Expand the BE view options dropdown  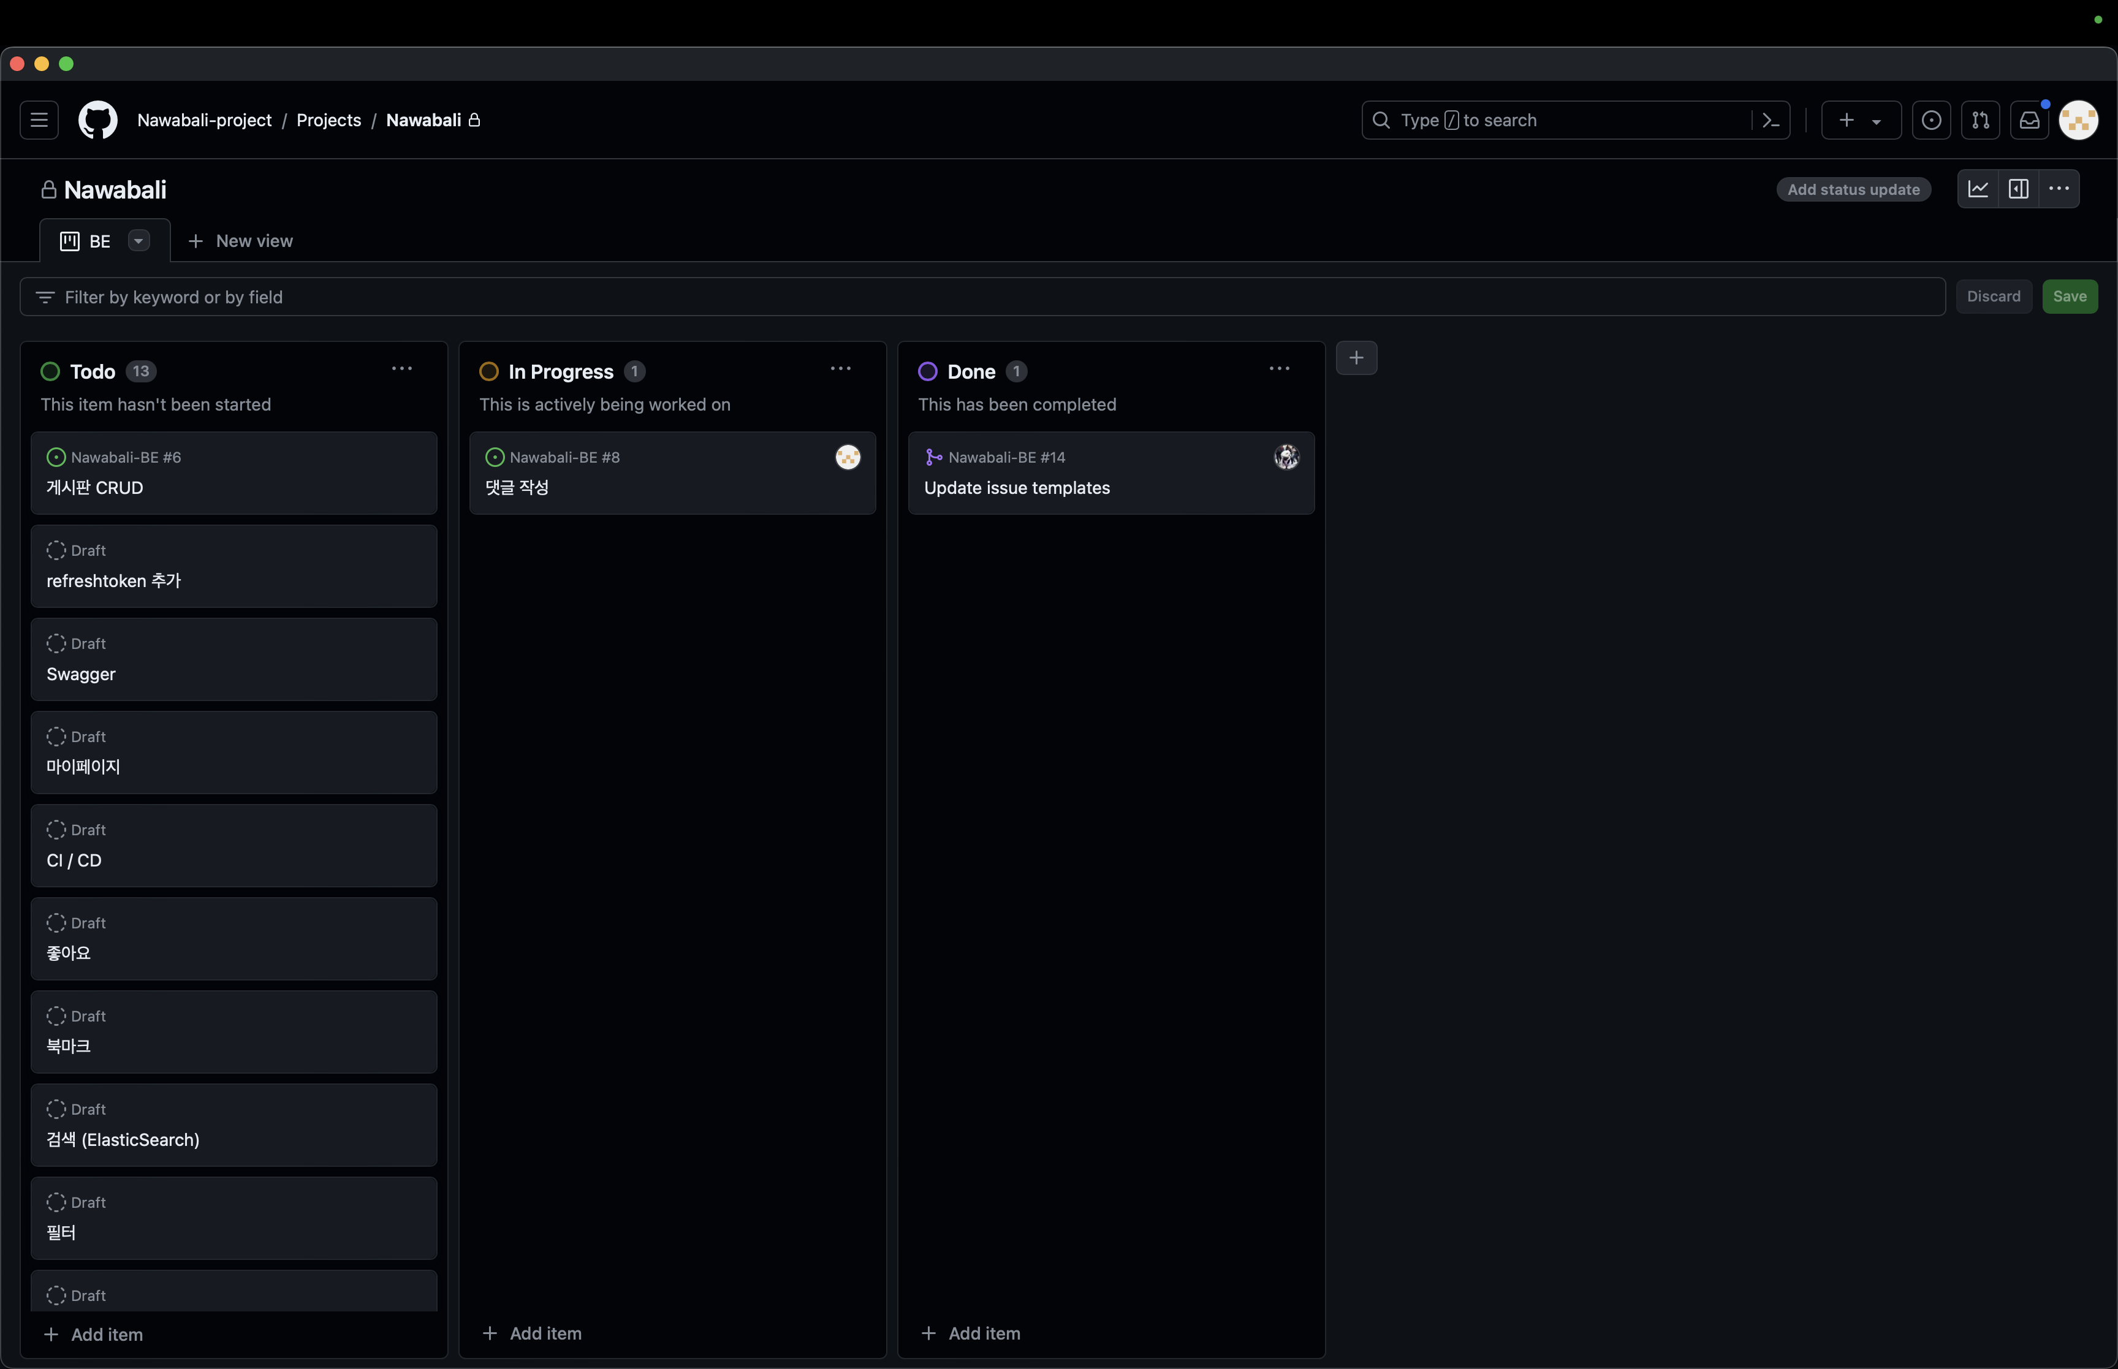point(139,241)
